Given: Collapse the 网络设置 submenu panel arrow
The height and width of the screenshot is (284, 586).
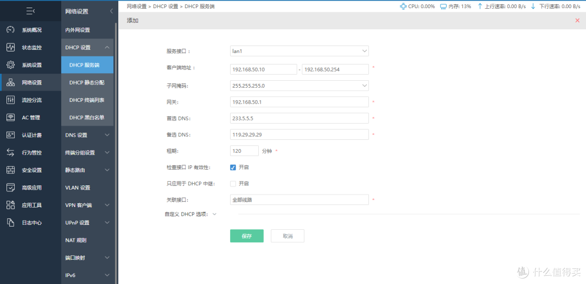Looking at the screenshot, I should pyautogui.click(x=111, y=11).
